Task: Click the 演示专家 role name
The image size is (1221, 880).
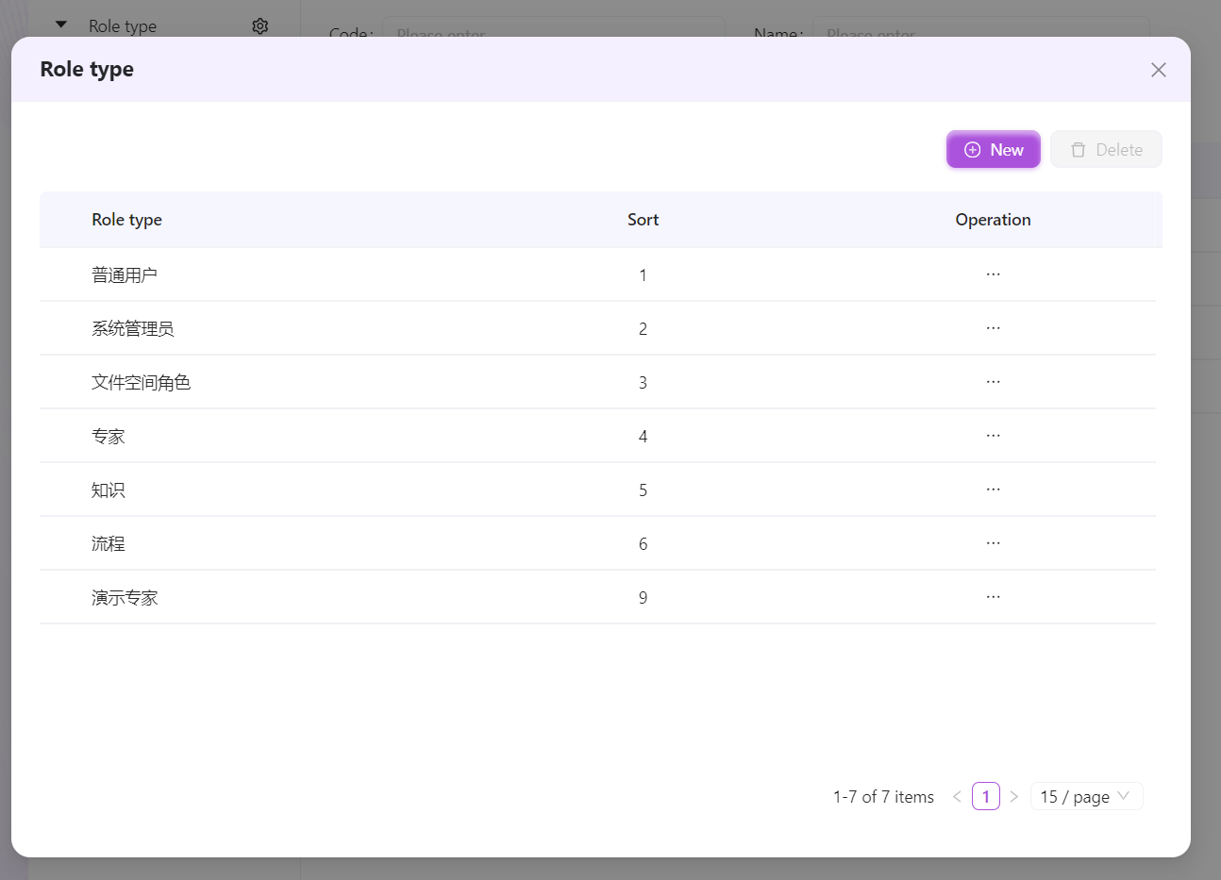Action: (x=124, y=598)
